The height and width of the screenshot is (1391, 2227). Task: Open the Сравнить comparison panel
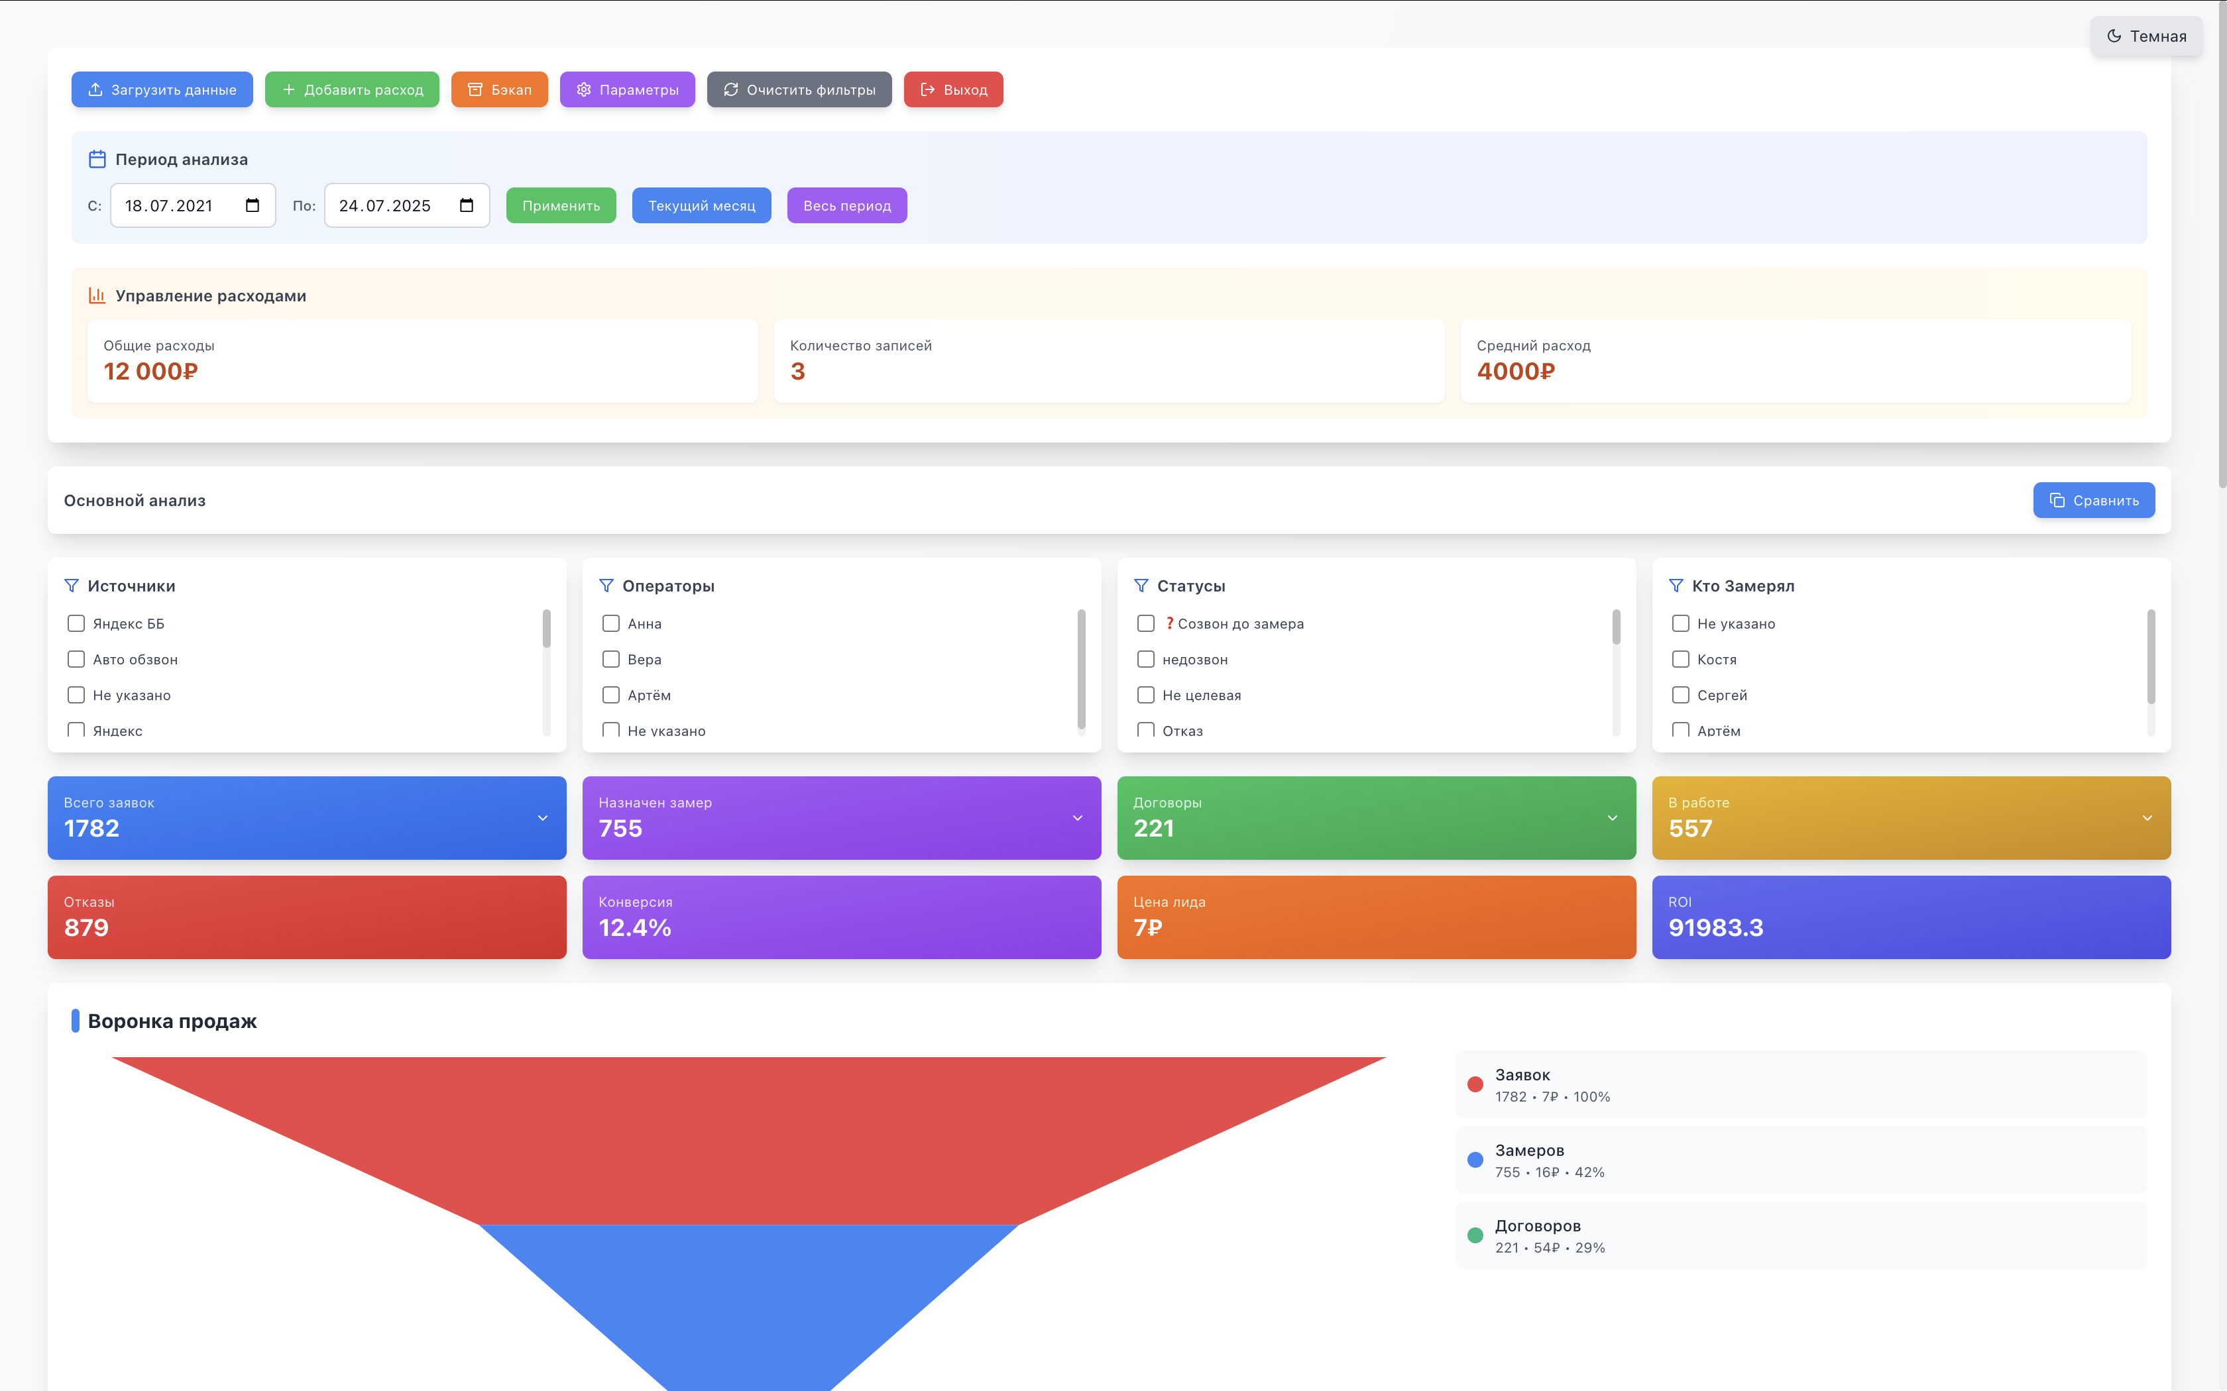click(x=2094, y=499)
